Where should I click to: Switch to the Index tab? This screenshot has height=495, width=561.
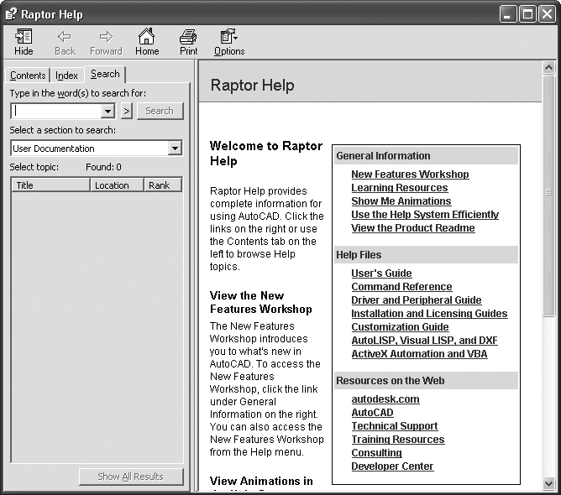[x=66, y=76]
